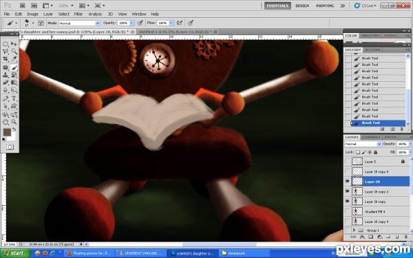Hide Layer 20 with eye icon
Screen dimensions: 413x258
coord(348,182)
